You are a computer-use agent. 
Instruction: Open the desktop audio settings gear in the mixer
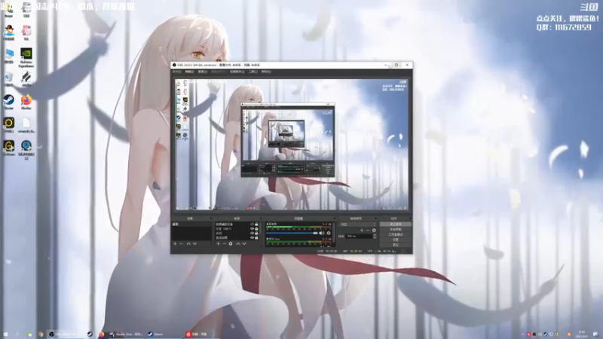[x=329, y=233]
